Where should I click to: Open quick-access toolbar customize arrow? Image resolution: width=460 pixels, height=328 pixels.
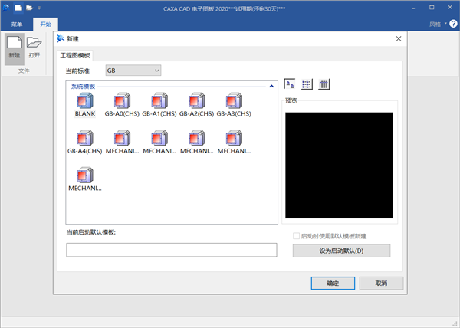point(39,8)
